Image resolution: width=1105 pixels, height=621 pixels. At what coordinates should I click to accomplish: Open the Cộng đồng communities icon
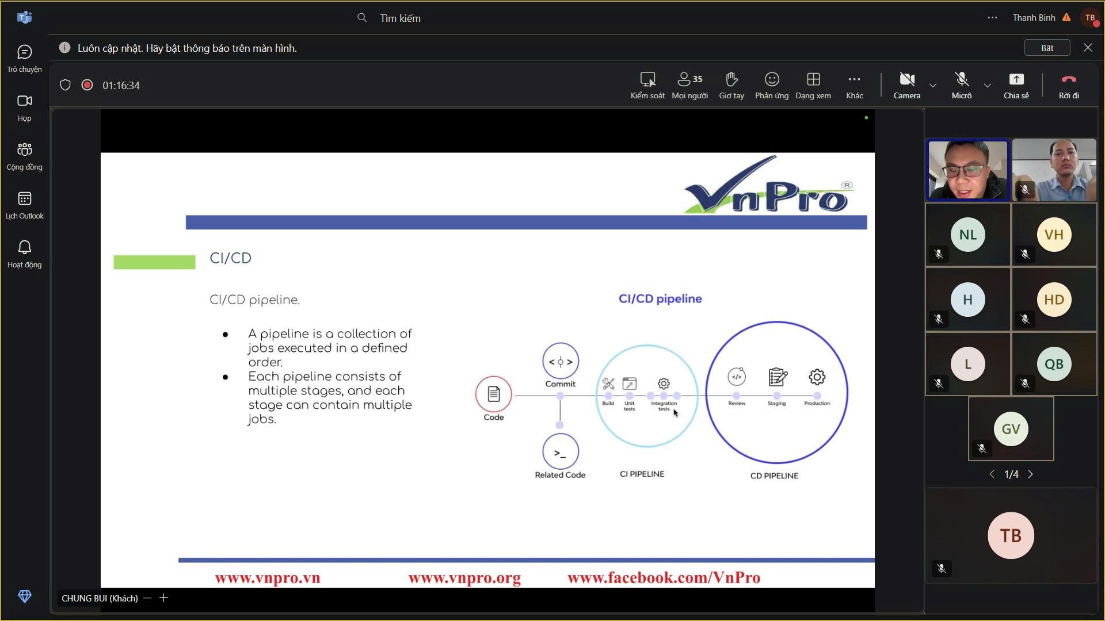click(x=24, y=150)
